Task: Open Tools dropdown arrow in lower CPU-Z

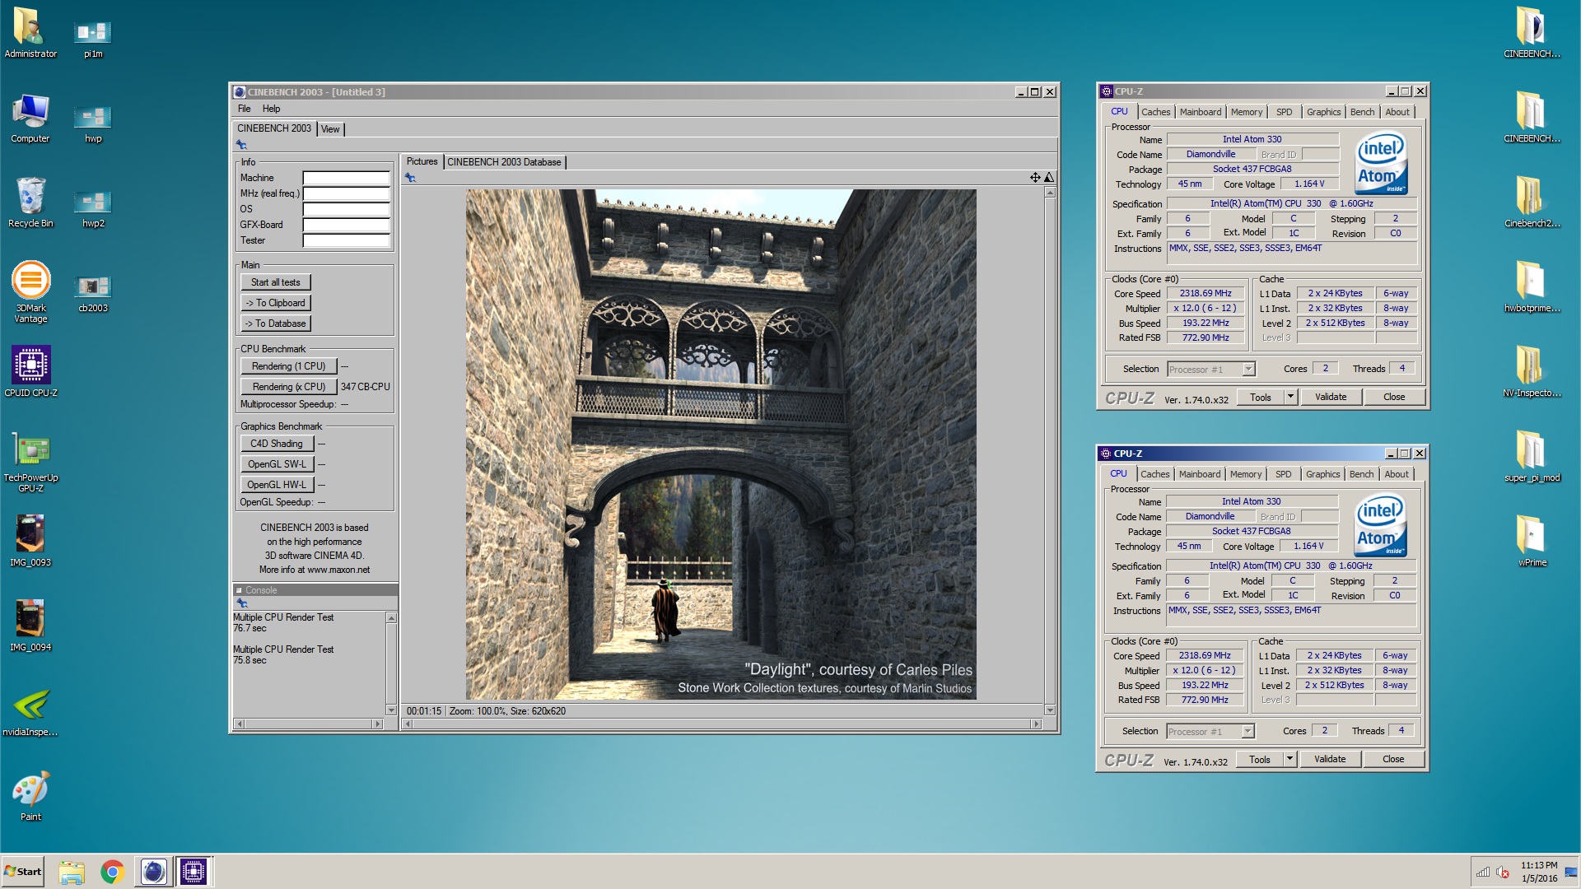Action: point(1290,759)
